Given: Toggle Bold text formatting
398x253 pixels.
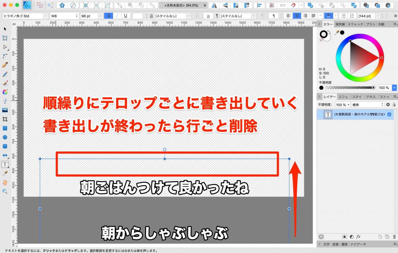Looking at the screenshot, I should (x=109, y=16).
